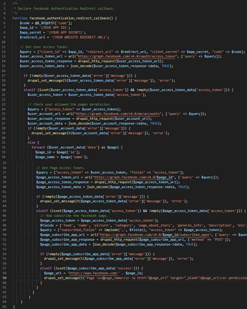Click the elseif keyword on line 20
The width and height of the screenshot is (247, 309).
click(29, 90)
